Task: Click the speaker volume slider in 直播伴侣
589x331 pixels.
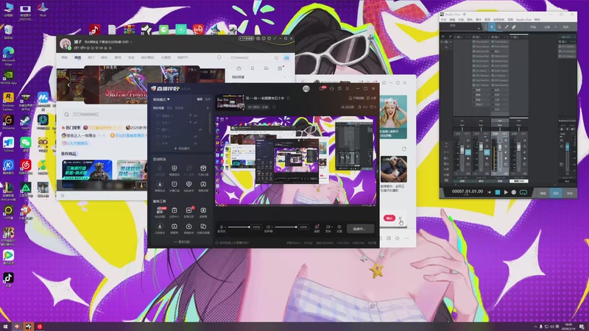Action: pyautogui.click(x=286, y=227)
